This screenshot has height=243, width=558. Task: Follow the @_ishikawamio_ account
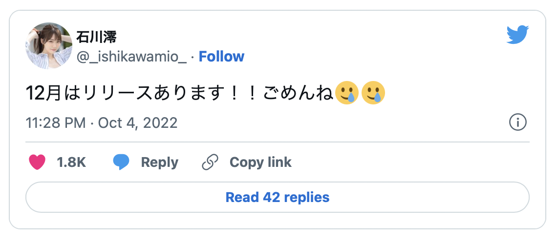tap(221, 57)
